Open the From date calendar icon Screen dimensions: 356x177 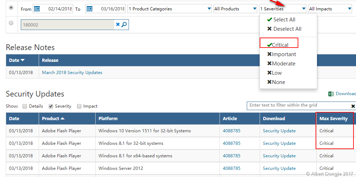[37, 9]
